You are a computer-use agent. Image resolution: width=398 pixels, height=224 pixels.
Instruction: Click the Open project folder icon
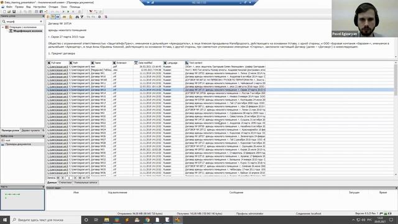[x=9, y=12]
